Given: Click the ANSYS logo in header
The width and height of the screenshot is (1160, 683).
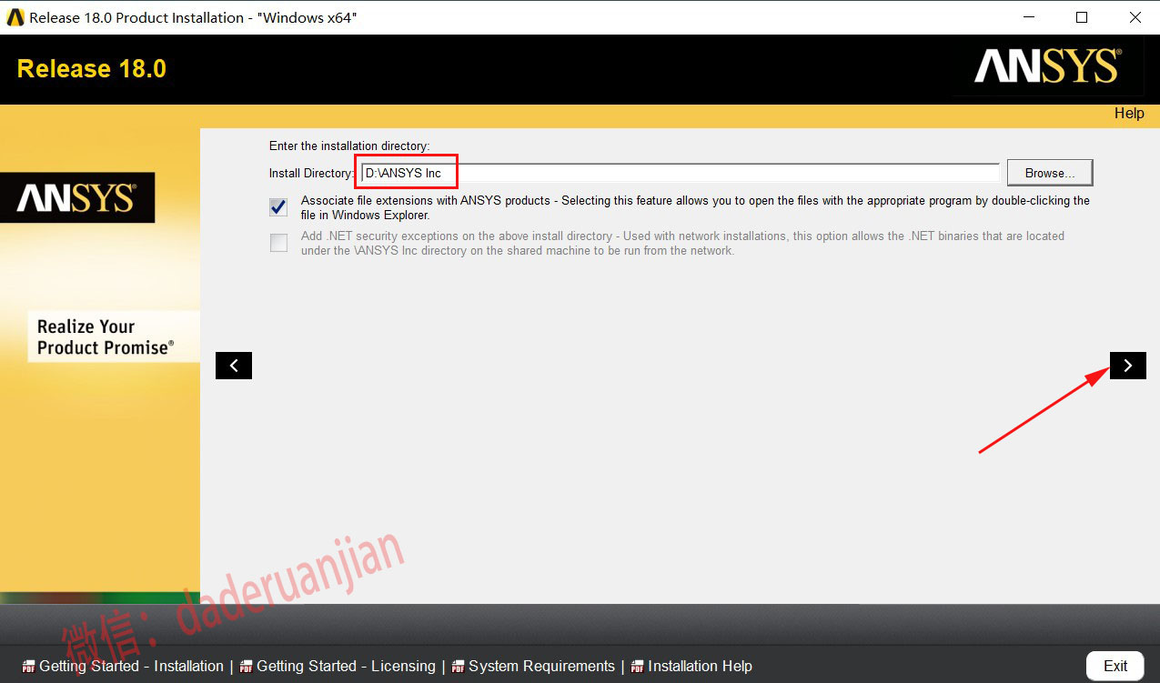Looking at the screenshot, I should (x=1047, y=67).
